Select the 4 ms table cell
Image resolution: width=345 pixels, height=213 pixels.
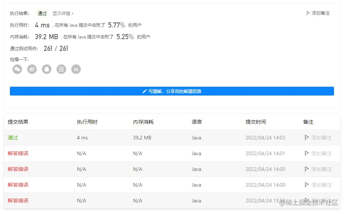coord(82,138)
